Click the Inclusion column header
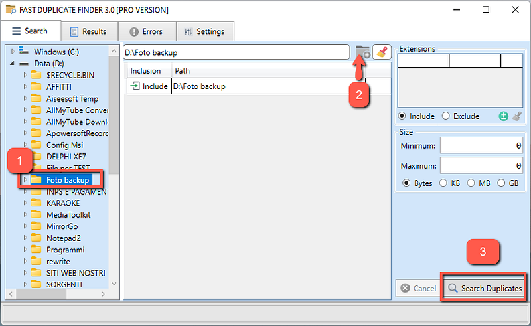This screenshot has height=326, width=531. click(149, 71)
